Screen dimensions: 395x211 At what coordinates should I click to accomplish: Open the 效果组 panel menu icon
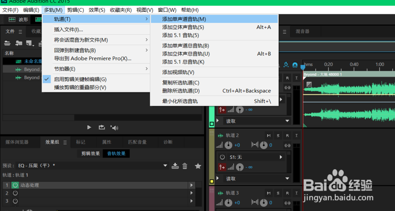(65, 142)
